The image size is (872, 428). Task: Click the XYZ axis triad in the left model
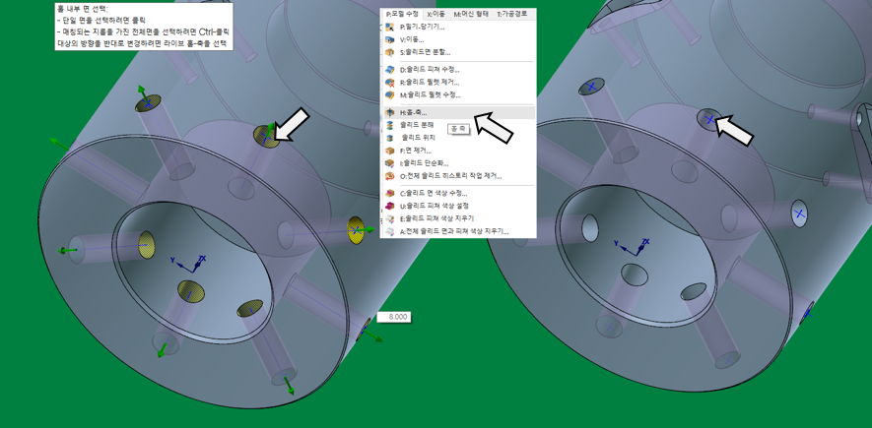point(188,263)
